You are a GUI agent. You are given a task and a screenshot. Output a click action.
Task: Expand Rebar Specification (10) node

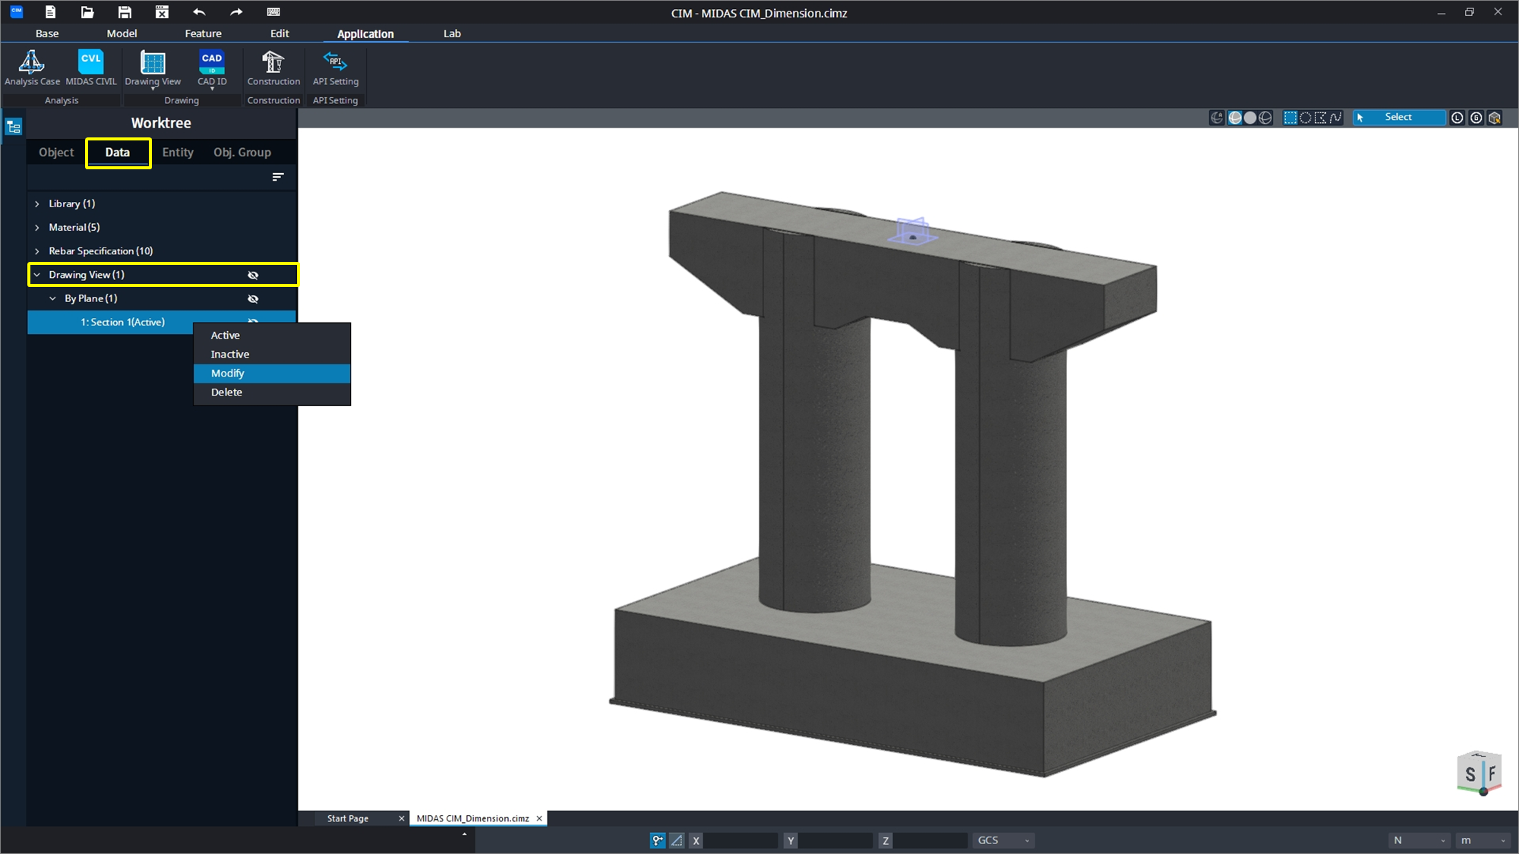37,251
